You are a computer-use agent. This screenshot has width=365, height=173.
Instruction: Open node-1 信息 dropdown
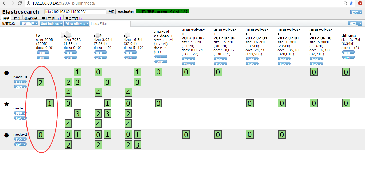[20, 113]
